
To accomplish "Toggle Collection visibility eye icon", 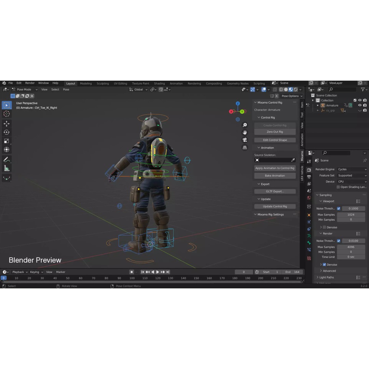I will point(360,100).
